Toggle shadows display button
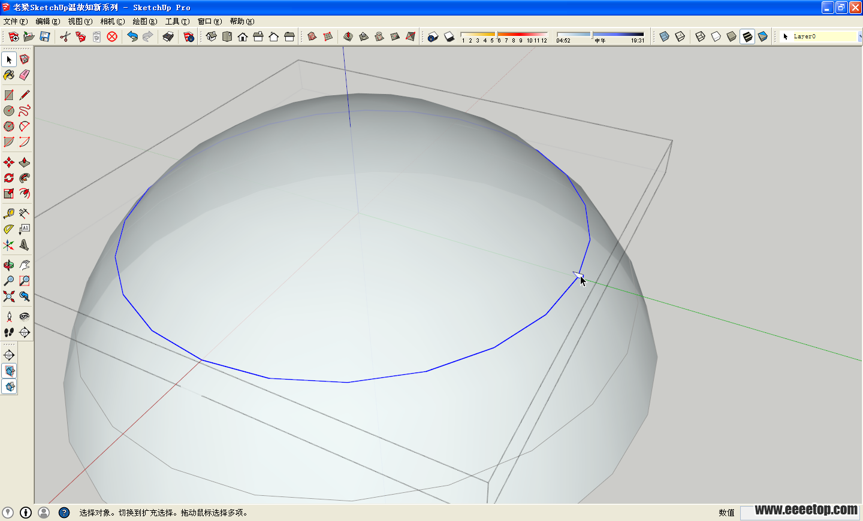The height and width of the screenshot is (521, 863). coord(449,37)
